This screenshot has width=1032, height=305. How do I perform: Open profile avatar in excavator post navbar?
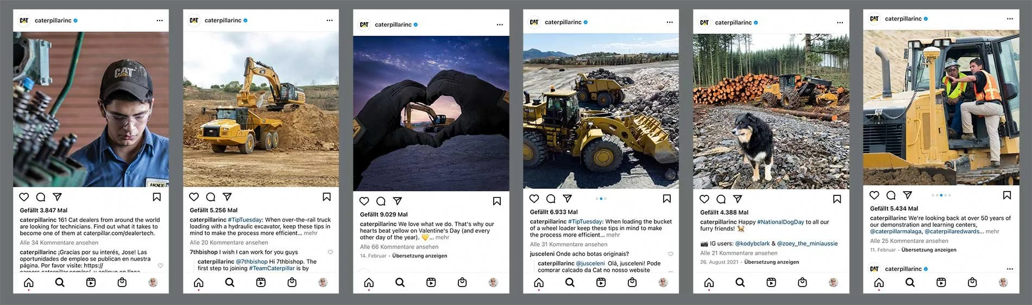323,282
